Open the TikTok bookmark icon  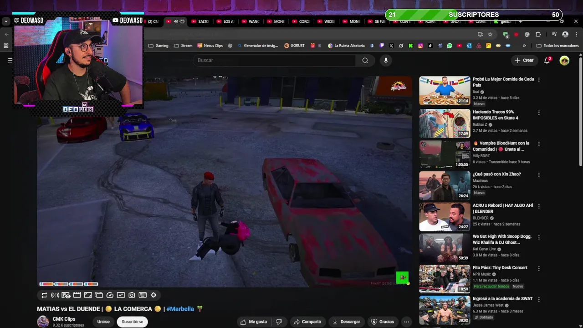pos(430,46)
